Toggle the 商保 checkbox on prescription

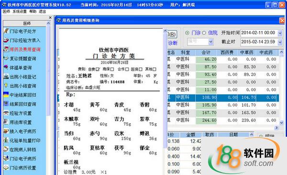pyautogui.click(x=112, y=69)
